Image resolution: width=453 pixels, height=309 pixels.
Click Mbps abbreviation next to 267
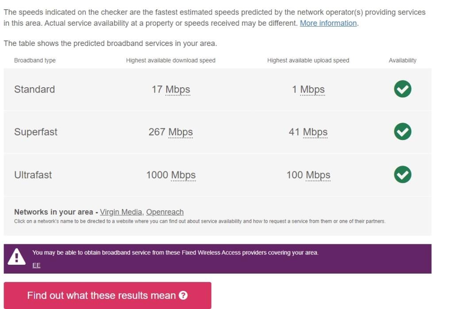click(180, 132)
